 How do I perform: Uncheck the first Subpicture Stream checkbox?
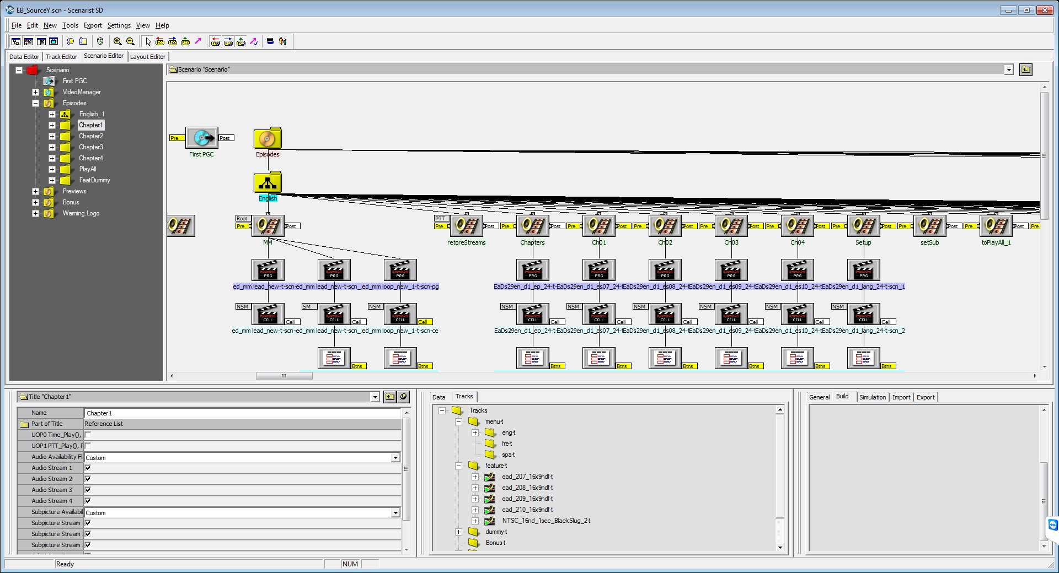tap(88, 523)
